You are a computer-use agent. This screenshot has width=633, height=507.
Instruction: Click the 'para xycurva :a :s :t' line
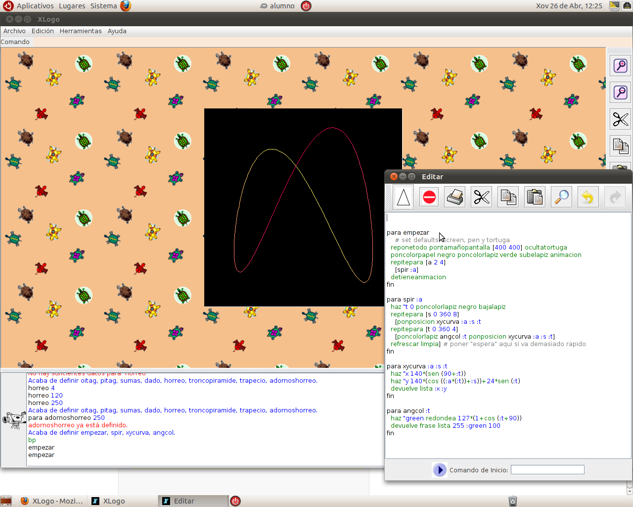[417, 366]
